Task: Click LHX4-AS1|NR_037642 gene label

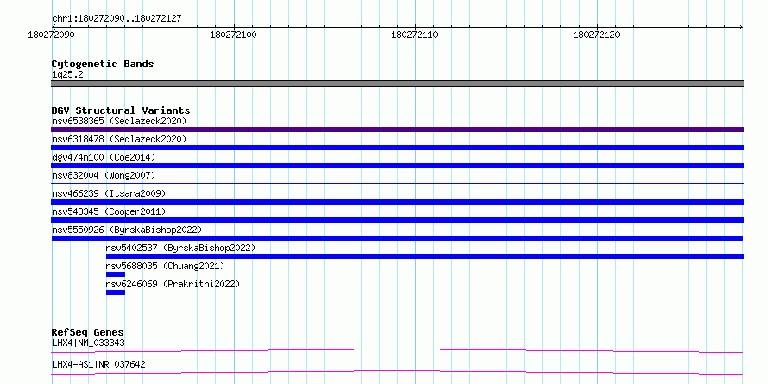Action: pyautogui.click(x=98, y=365)
